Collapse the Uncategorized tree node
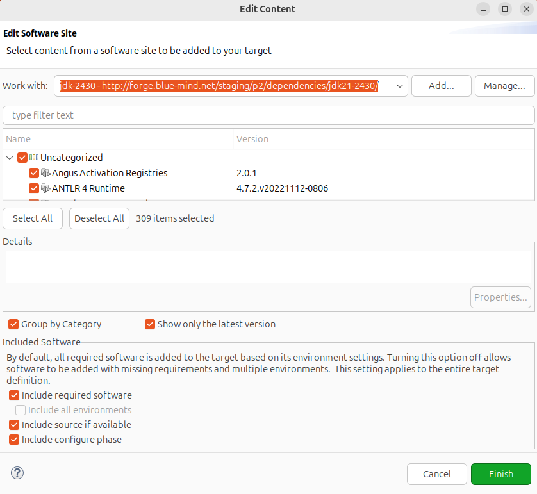The height and width of the screenshot is (494, 537). pyautogui.click(x=10, y=158)
